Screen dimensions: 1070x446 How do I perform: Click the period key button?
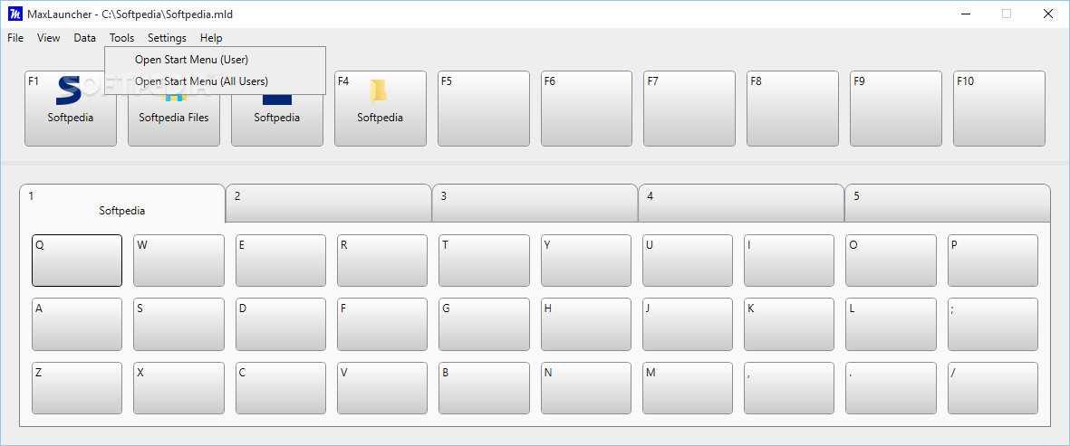click(x=891, y=388)
